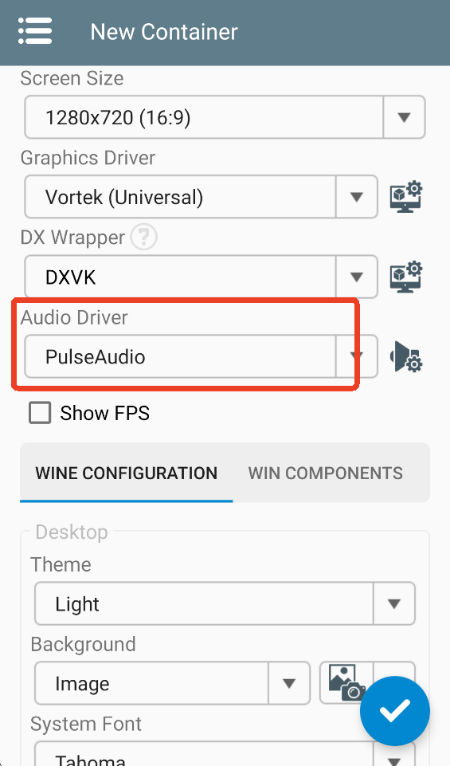Image resolution: width=450 pixels, height=766 pixels.
Task: Open Audio Driver settings speaker icon
Action: 406,356
